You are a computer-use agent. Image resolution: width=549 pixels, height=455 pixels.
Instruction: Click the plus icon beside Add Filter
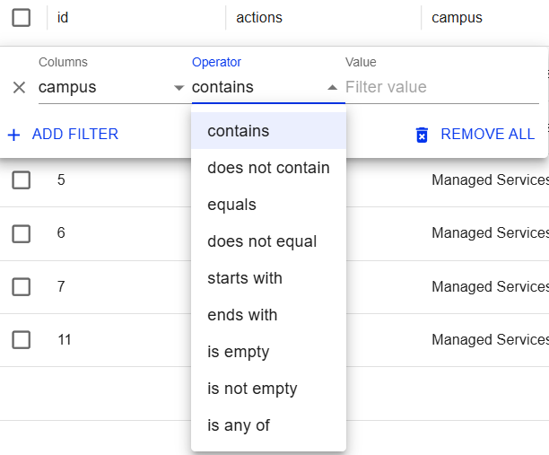pyautogui.click(x=14, y=135)
